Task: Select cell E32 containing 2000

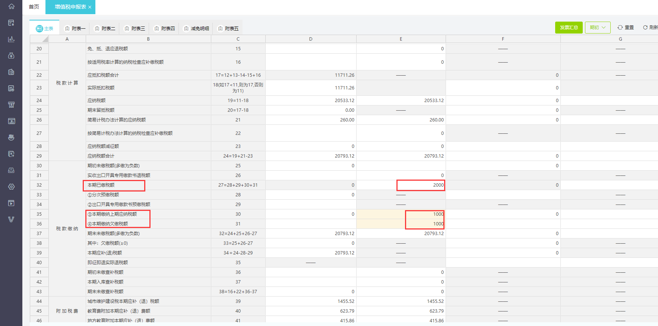Action: coord(420,185)
